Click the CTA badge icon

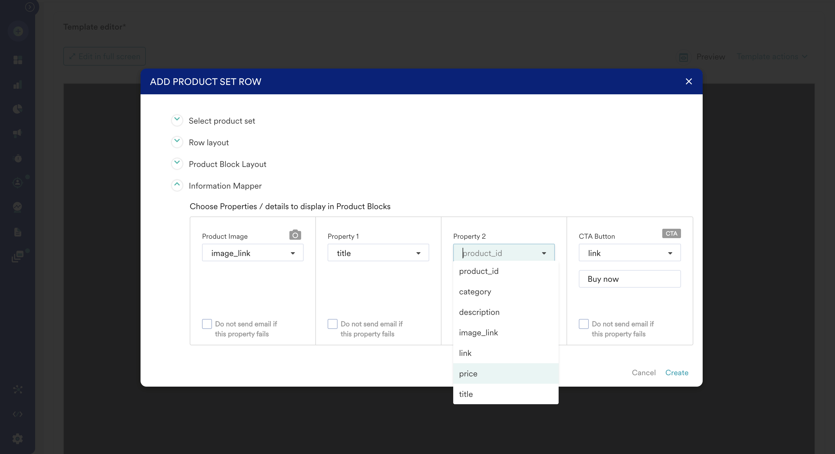point(671,233)
